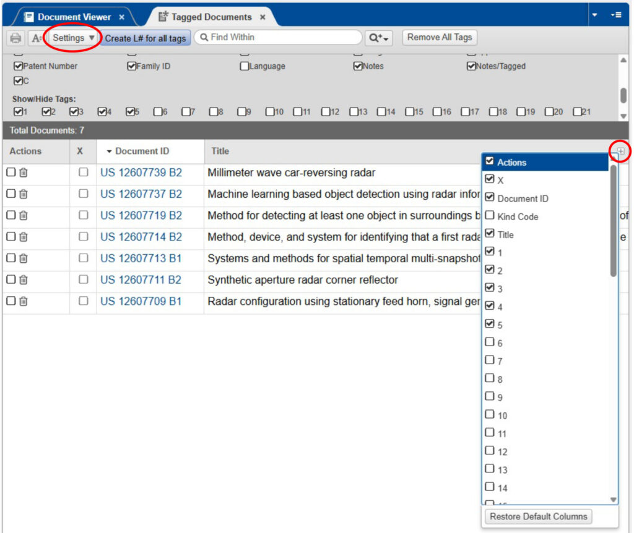
Task: Sort by the Document ID column header
Action: pos(142,151)
